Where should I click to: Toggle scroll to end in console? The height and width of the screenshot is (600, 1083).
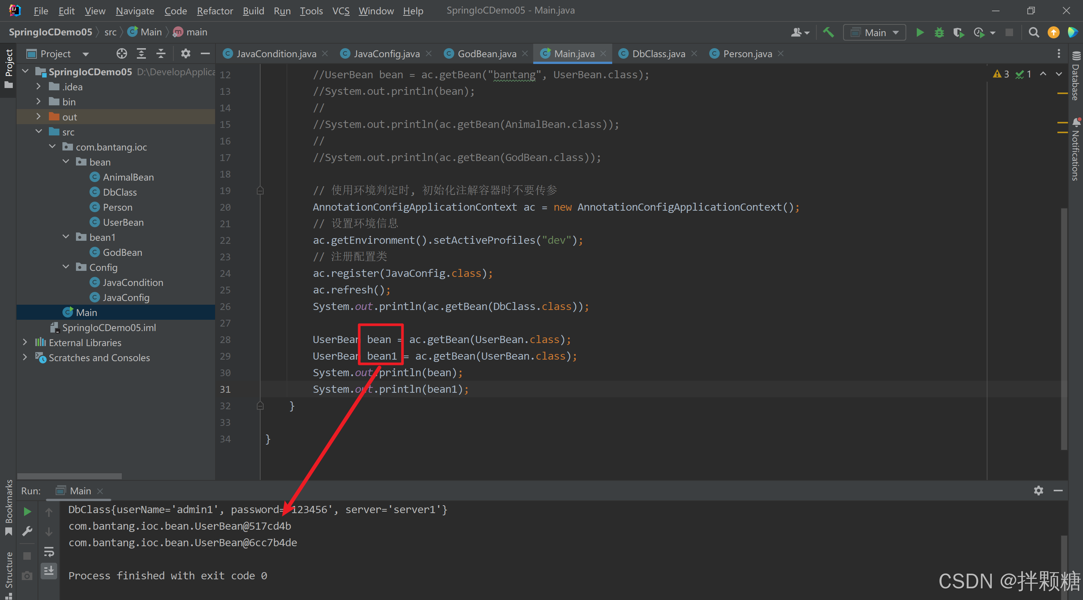[49, 571]
